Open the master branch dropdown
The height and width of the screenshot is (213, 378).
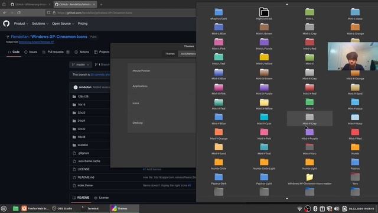[80, 64]
